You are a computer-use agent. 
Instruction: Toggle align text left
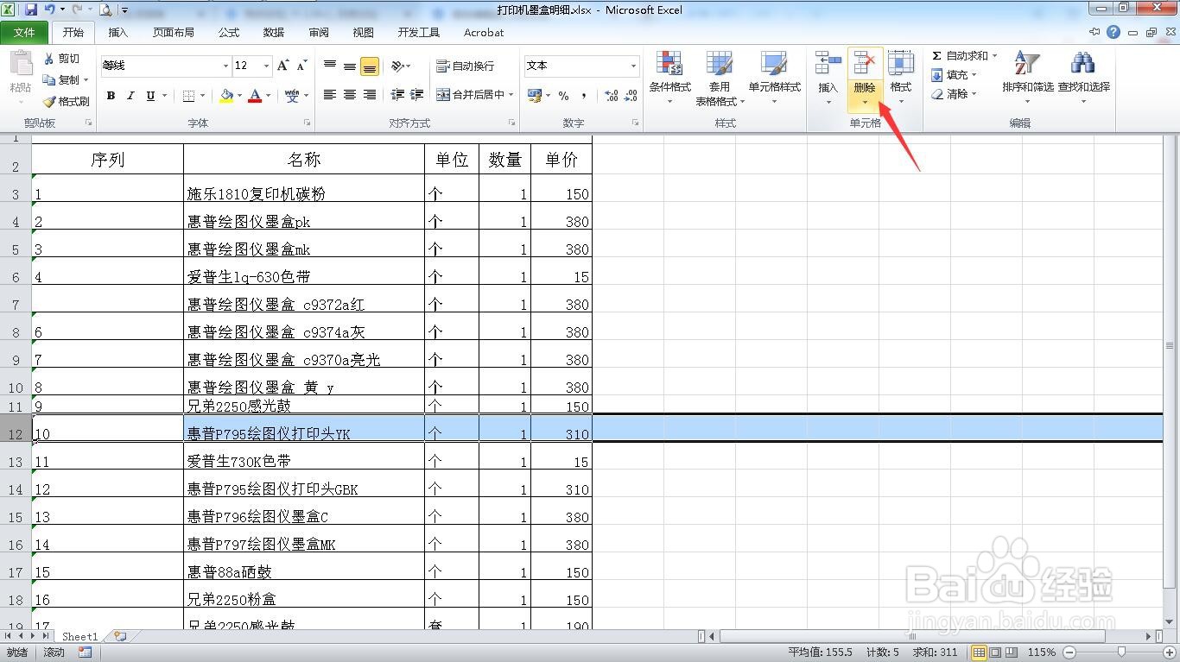(x=330, y=95)
